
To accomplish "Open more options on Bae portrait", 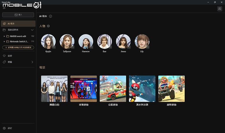I will click(x=110, y=47).
